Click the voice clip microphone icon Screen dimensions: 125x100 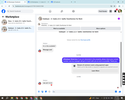click(39, 92)
